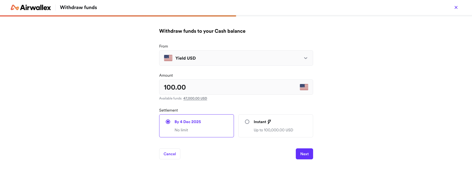Click the Settlement section label

coord(169,110)
